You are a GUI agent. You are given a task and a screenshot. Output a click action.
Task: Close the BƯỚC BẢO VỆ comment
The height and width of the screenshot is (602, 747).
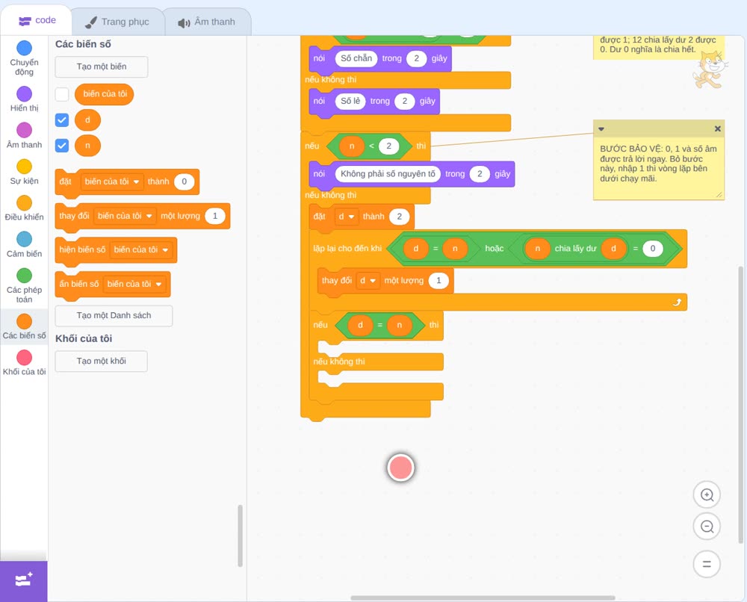(x=717, y=128)
